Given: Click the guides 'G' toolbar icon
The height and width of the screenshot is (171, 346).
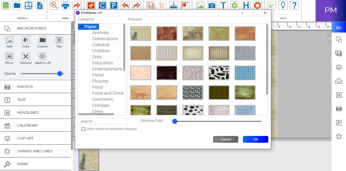Looking at the screenshot, I should (x=162, y=5).
